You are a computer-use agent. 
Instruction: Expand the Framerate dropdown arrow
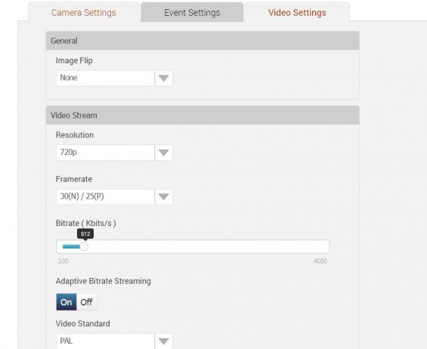[164, 196]
